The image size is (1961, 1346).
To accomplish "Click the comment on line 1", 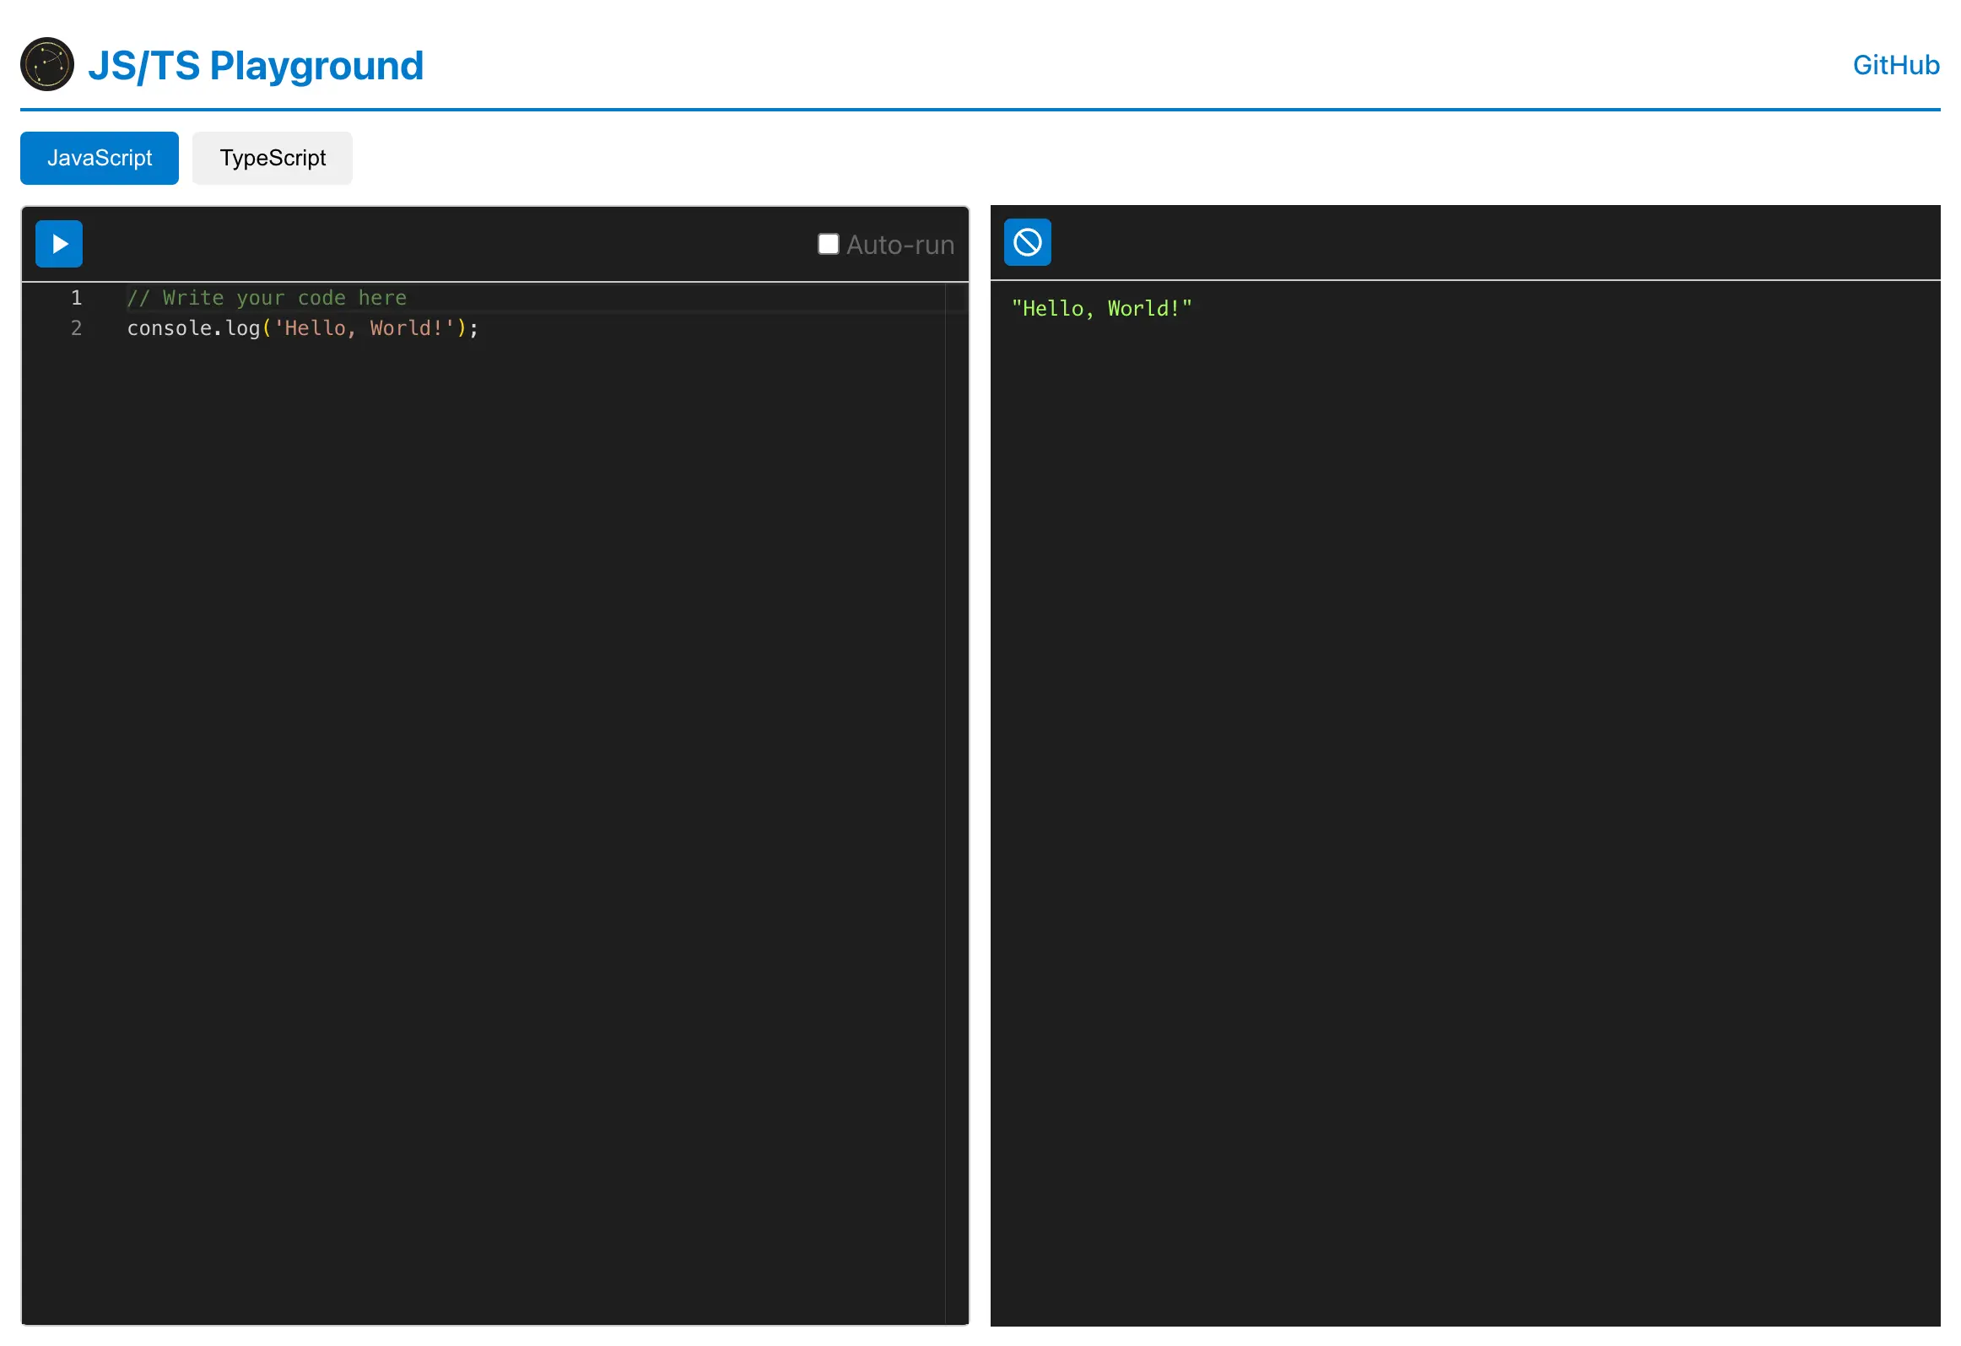I will (266, 297).
